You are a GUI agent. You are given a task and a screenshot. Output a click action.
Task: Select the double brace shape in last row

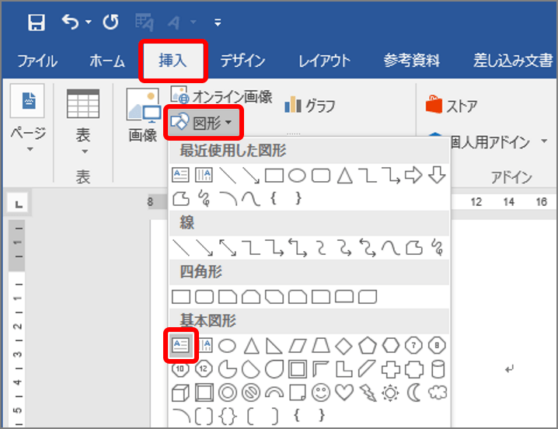(228, 416)
